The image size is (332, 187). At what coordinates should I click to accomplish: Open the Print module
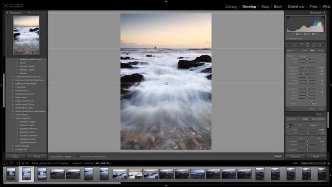pyautogui.click(x=313, y=7)
